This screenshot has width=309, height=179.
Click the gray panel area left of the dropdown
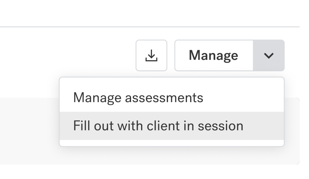[x=29, y=131]
